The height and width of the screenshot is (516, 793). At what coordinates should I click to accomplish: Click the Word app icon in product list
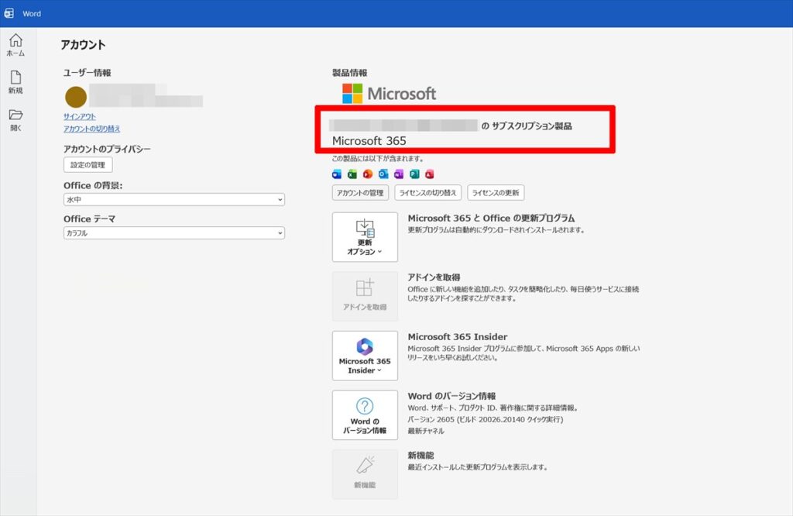click(x=337, y=174)
